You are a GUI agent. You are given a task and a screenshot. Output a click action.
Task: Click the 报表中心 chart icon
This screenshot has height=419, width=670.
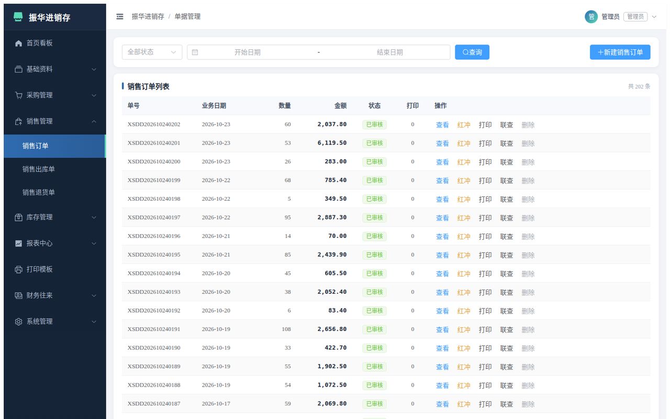coord(18,243)
